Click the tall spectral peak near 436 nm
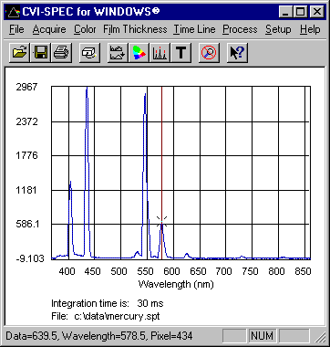The image size is (330, 347). (87, 172)
